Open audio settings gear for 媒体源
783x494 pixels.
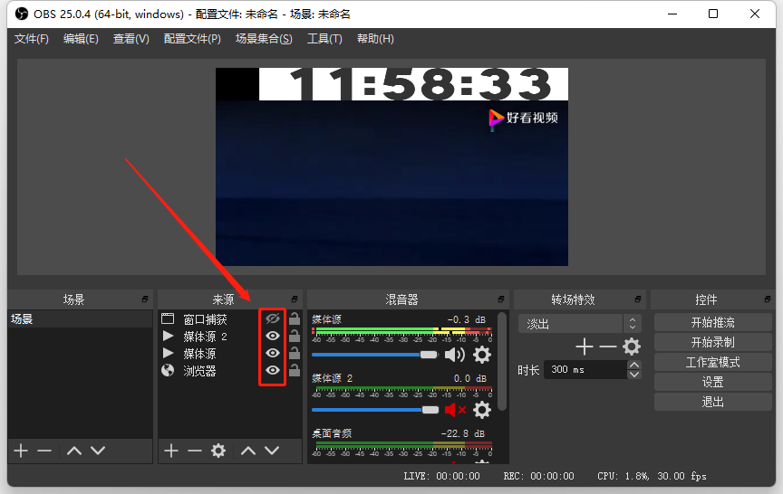click(482, 355)
